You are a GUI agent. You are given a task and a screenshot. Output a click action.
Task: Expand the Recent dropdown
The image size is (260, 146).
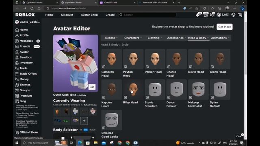[x=111, y=38]
